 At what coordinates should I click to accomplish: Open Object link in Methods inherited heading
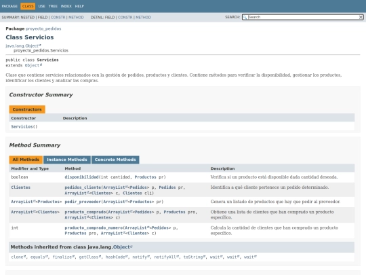(123, 247)
